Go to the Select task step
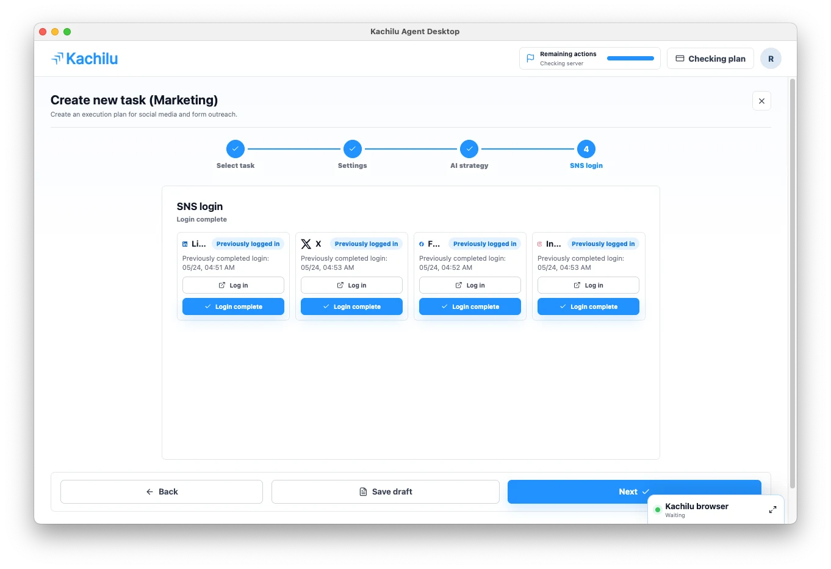The width and height of the screenshot is (831, 569). pyautogui.click(x=236, y=149)
